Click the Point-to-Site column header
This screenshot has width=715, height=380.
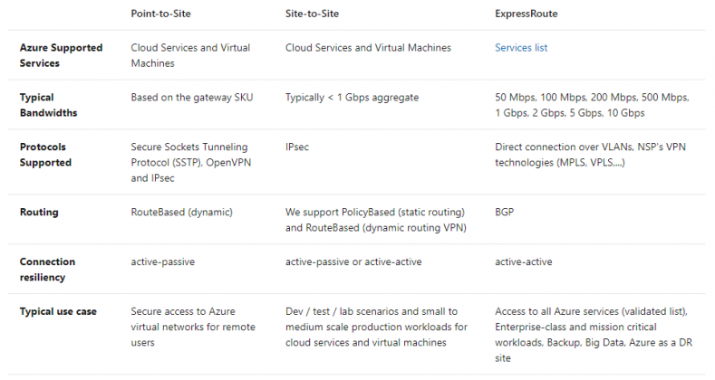tap(163, 12)
